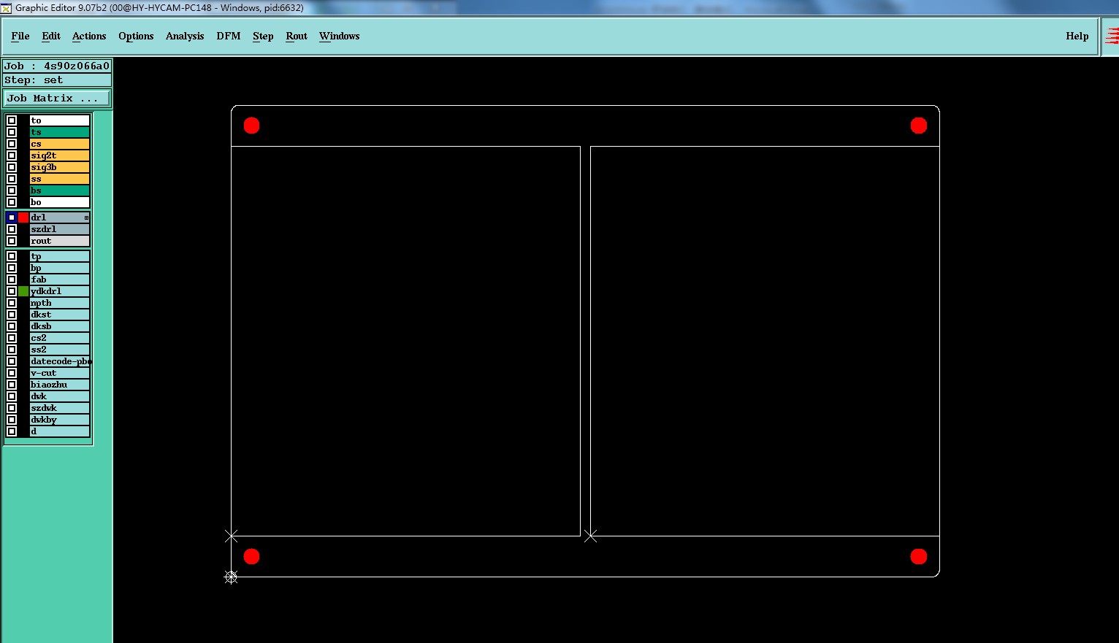1119x643 pixels.
Task: Click the origin crosshair marker on canvas
Action: [231, 577]
